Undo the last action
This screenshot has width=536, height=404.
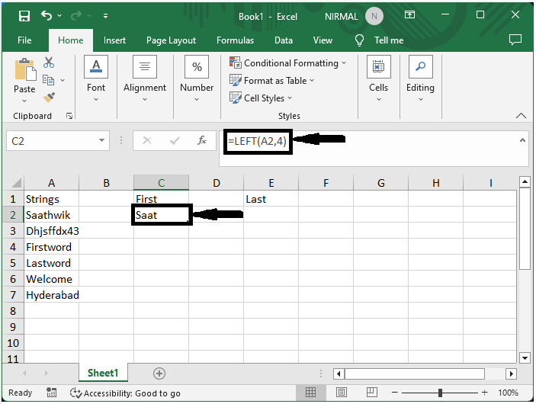47,15
